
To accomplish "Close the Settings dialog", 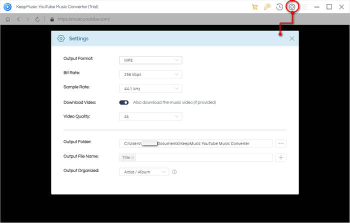I will pos(291,38).
